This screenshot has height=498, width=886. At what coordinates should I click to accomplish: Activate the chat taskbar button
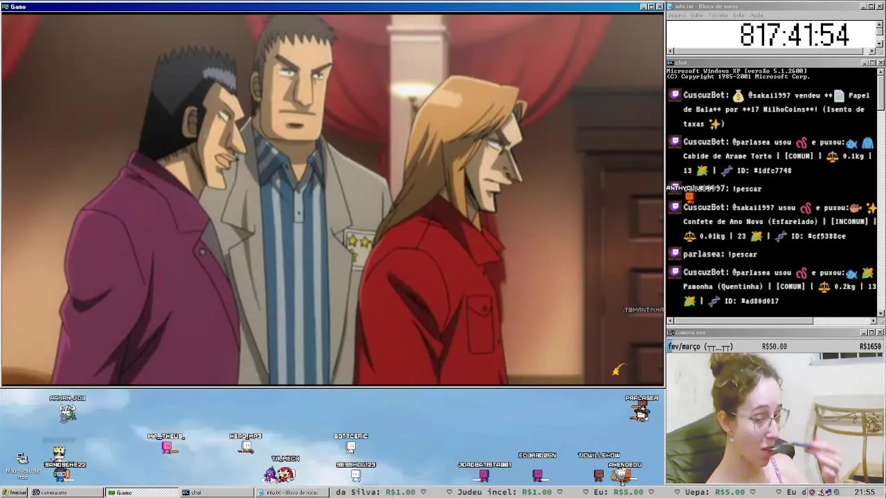(216, 492)
